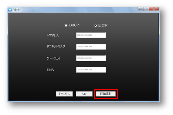Screen dimensions: 173x115
Task: Minimize the Admin window
Action: click(141, 9)
